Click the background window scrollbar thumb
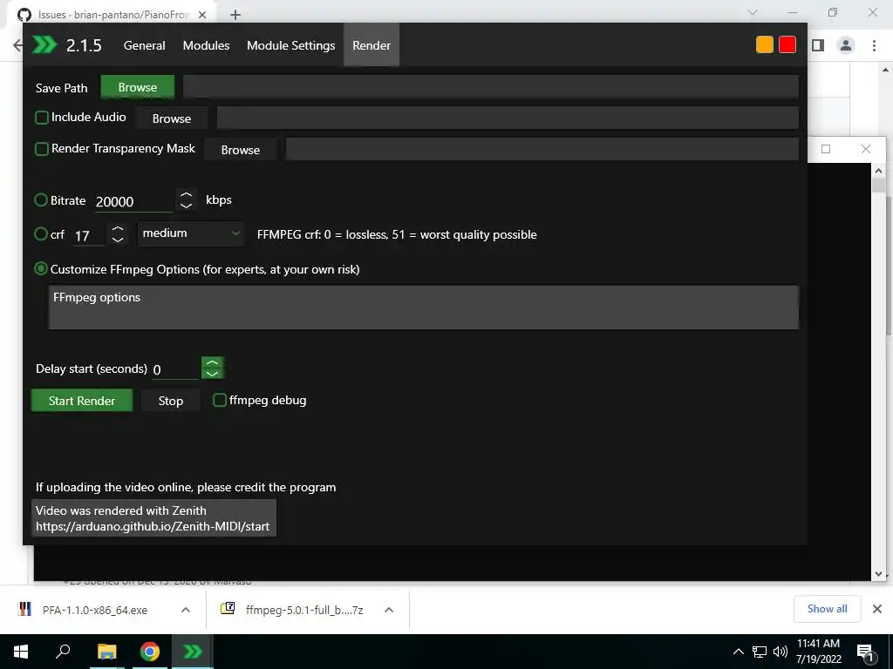 coord(879,186)
